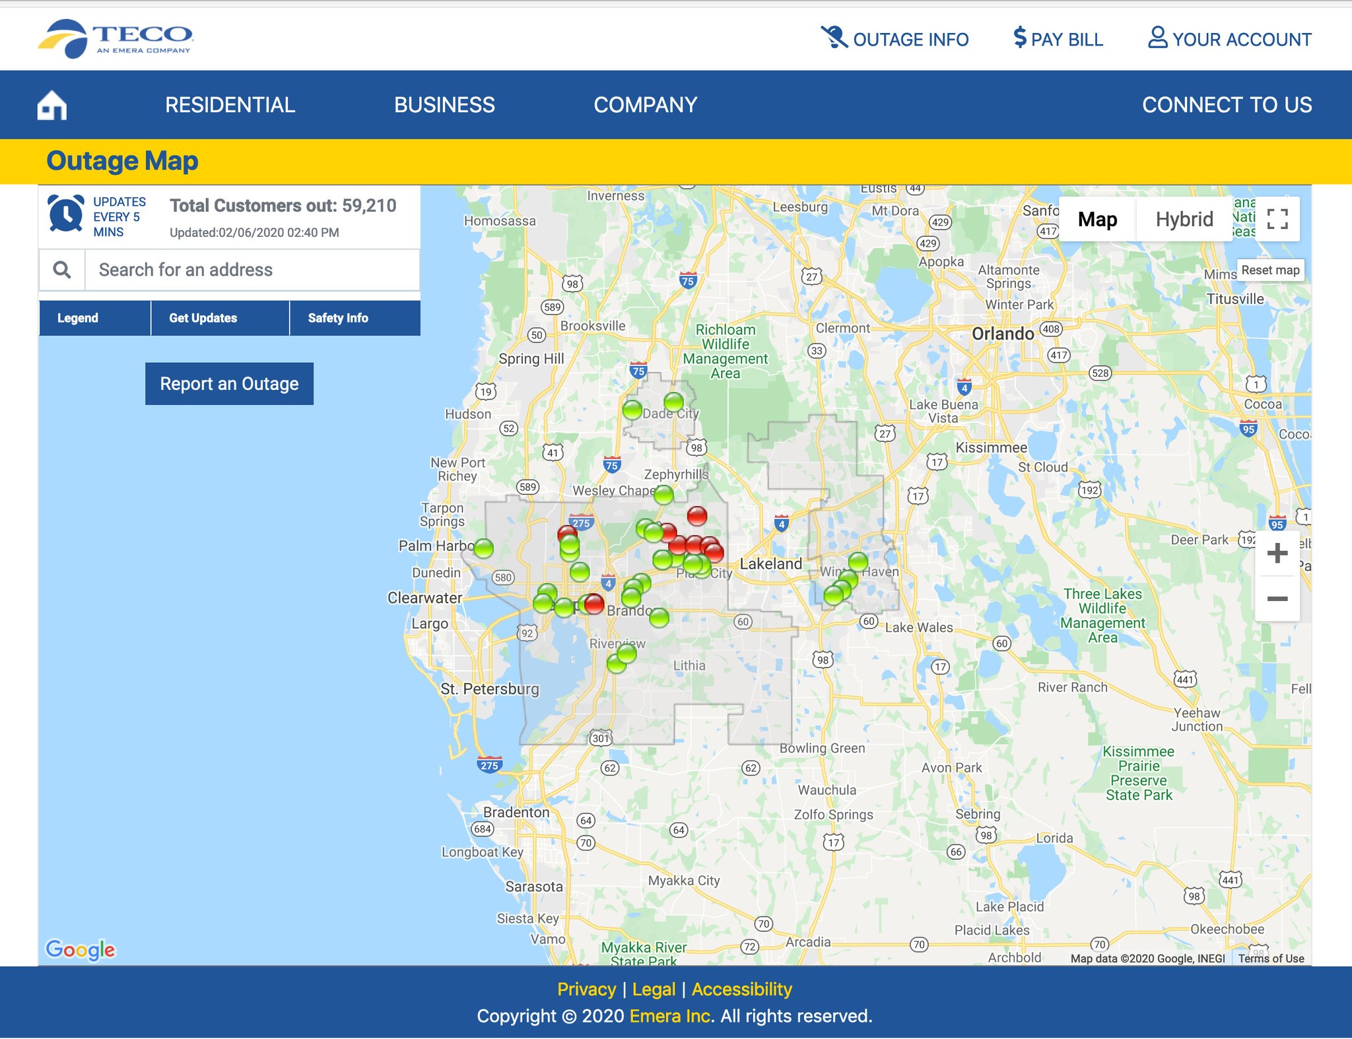The height and width of the screenshot is (1039, 1352).
Task: Click the red outage marker near Brandon
Action: 594,603
